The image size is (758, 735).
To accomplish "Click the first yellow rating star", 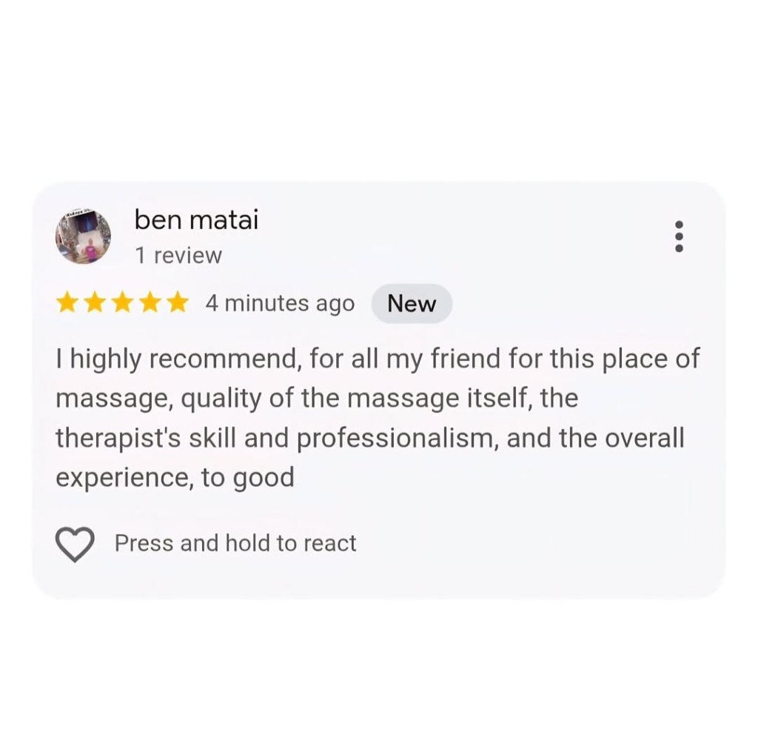I will click(68, 303).
